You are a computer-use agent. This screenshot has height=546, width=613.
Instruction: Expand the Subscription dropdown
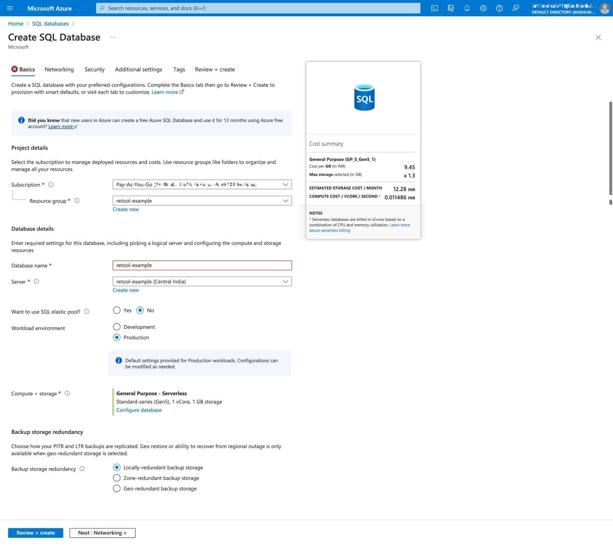click(x=202, y=185)
